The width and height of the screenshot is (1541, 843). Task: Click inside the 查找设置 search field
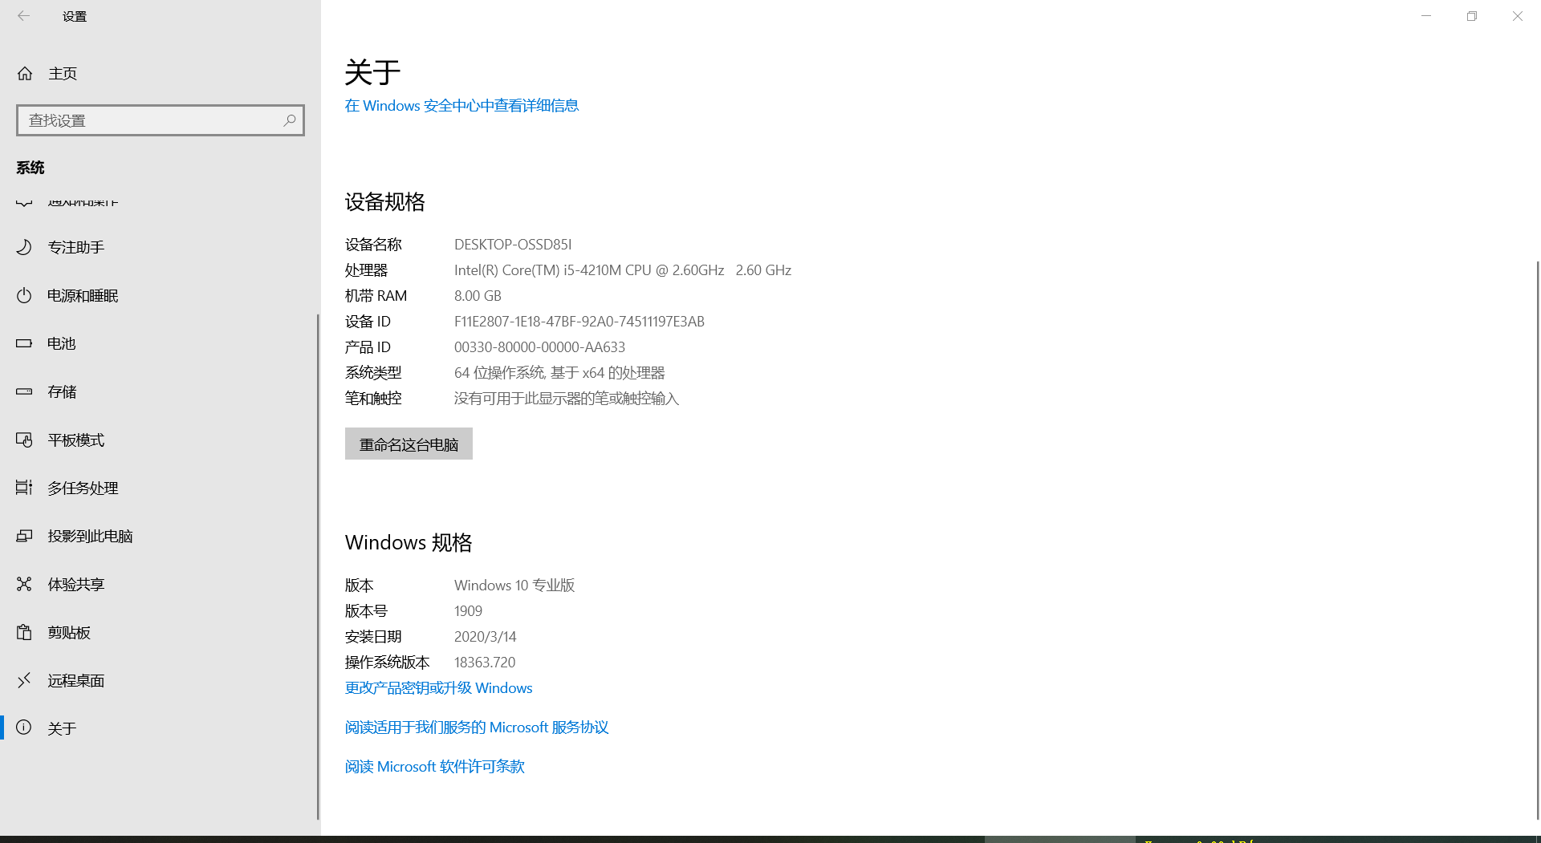[x=144, y=120]
